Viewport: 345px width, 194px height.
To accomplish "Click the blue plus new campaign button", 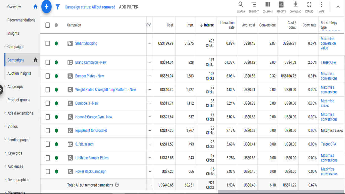I will pyautogui.click(x=46, y=7).
